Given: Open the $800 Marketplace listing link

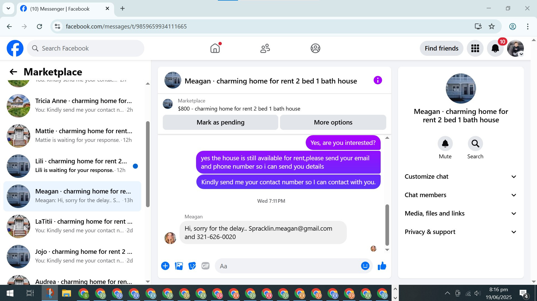Looking at the screenshot, I should point(239,109).
